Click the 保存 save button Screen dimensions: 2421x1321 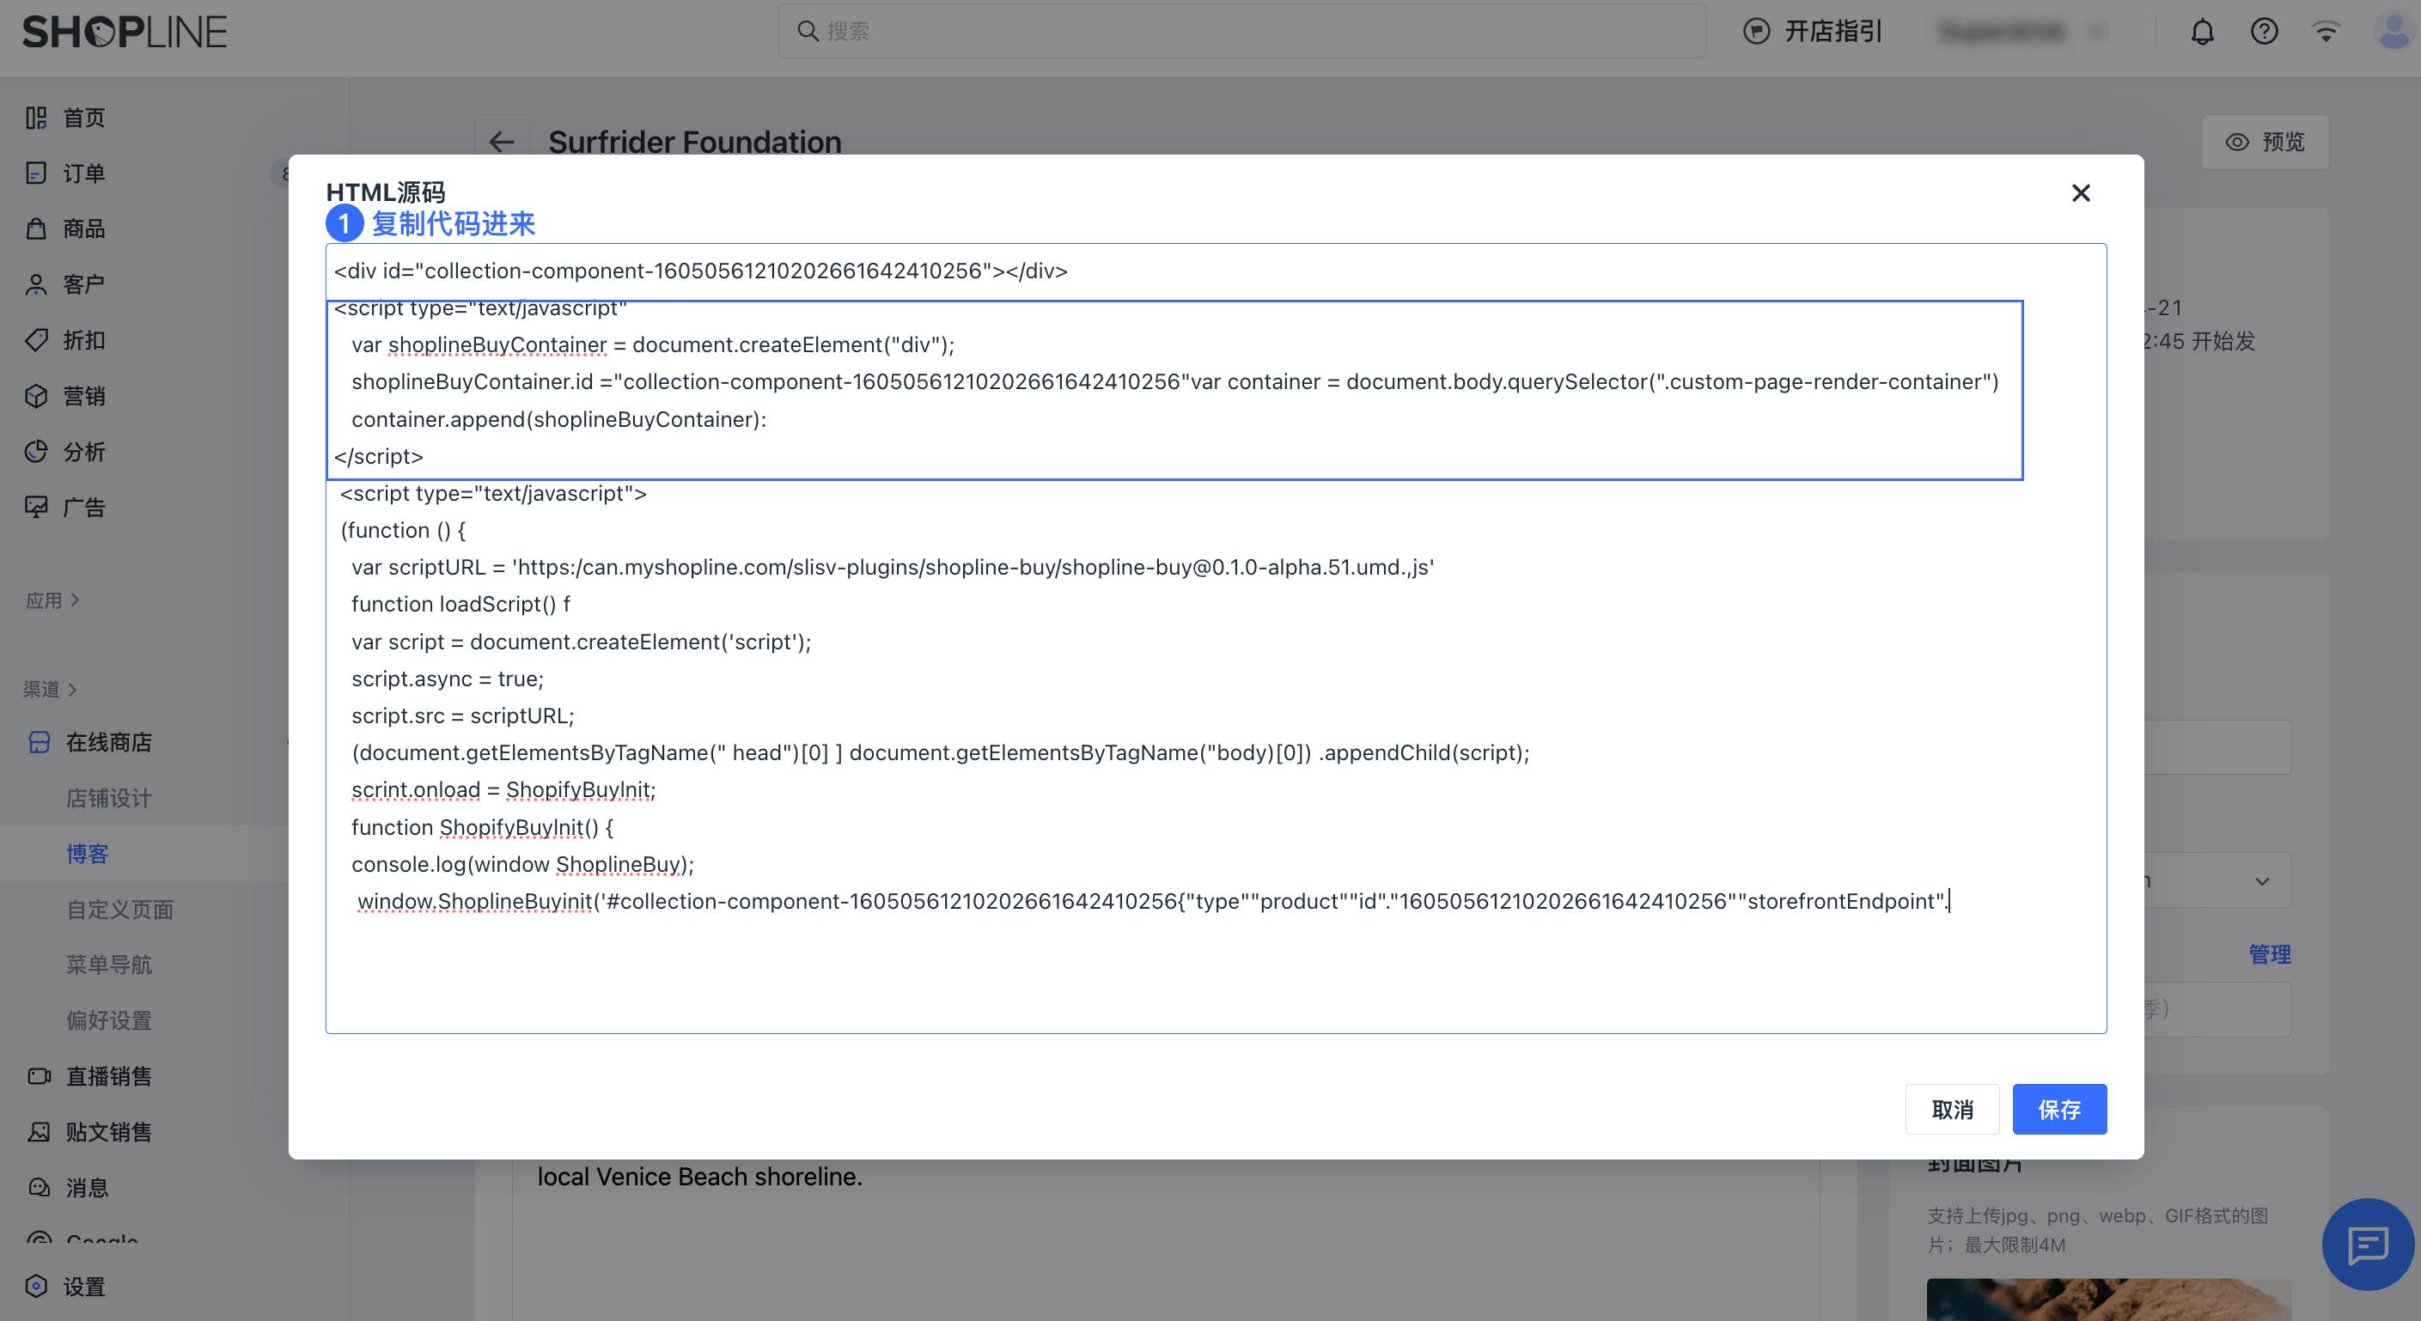2059,1110
